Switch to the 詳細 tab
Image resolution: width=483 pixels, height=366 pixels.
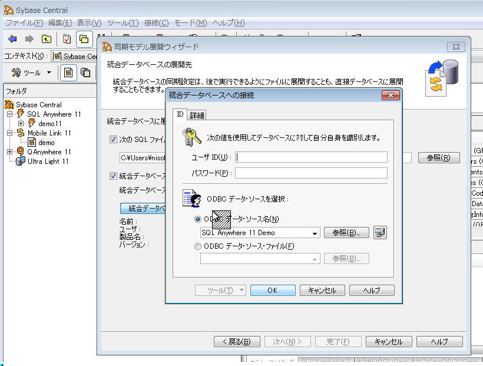197,115
